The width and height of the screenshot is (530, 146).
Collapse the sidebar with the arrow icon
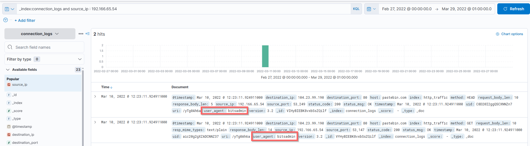tap(88, 34)
